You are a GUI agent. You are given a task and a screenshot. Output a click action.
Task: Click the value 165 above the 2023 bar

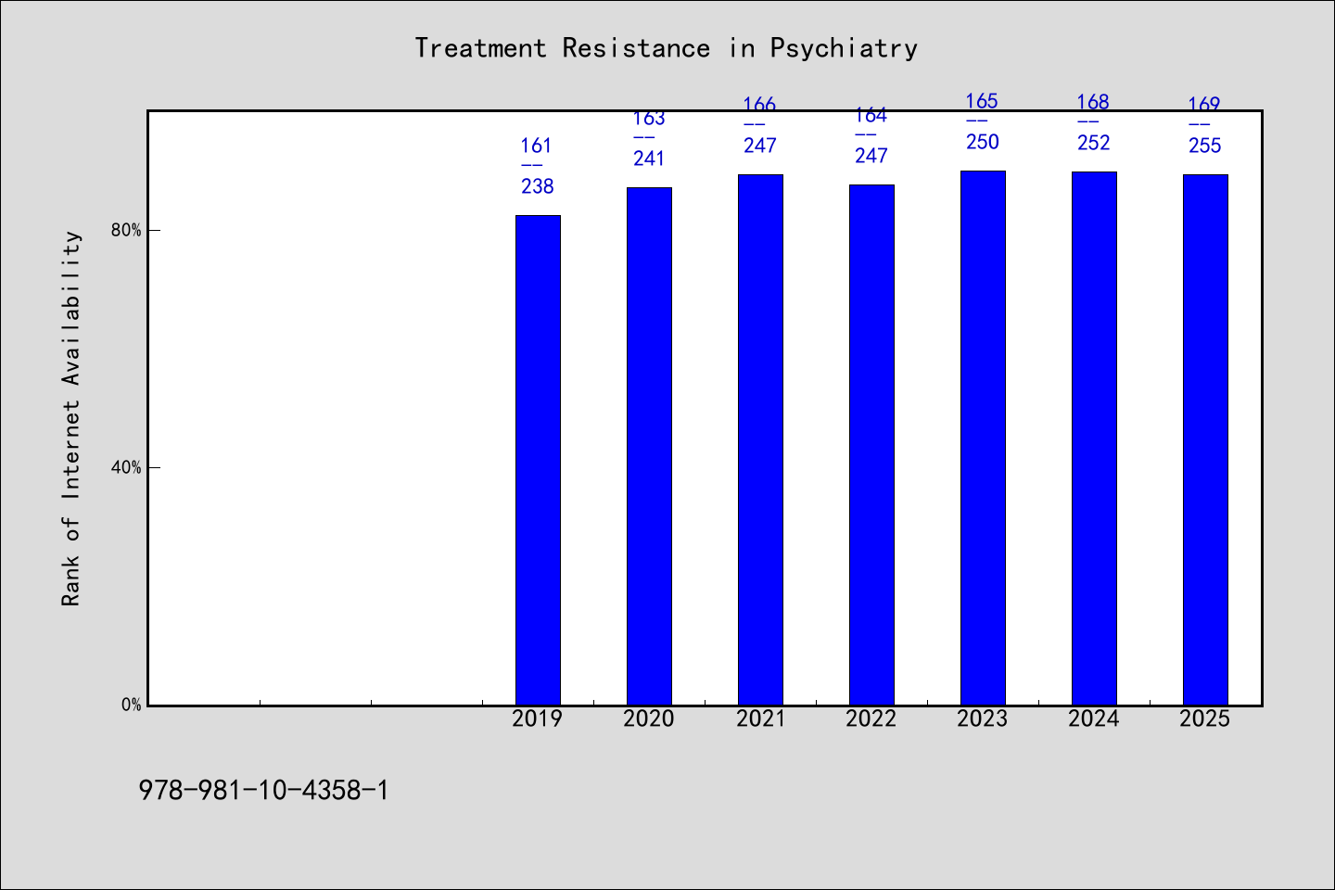(x=983, y=101)
